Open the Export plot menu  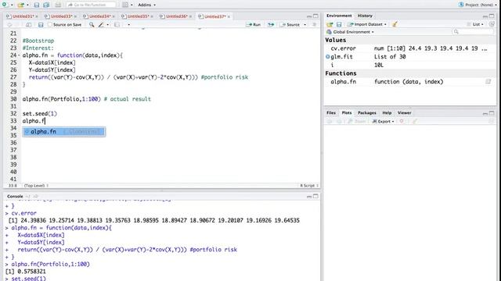tap(383, 122)
